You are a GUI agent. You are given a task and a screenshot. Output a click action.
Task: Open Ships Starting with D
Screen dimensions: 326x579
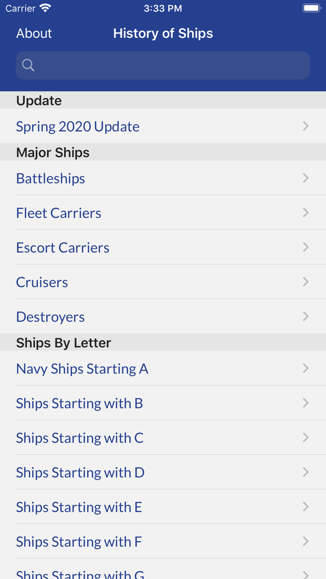click(x=80, y=472)
